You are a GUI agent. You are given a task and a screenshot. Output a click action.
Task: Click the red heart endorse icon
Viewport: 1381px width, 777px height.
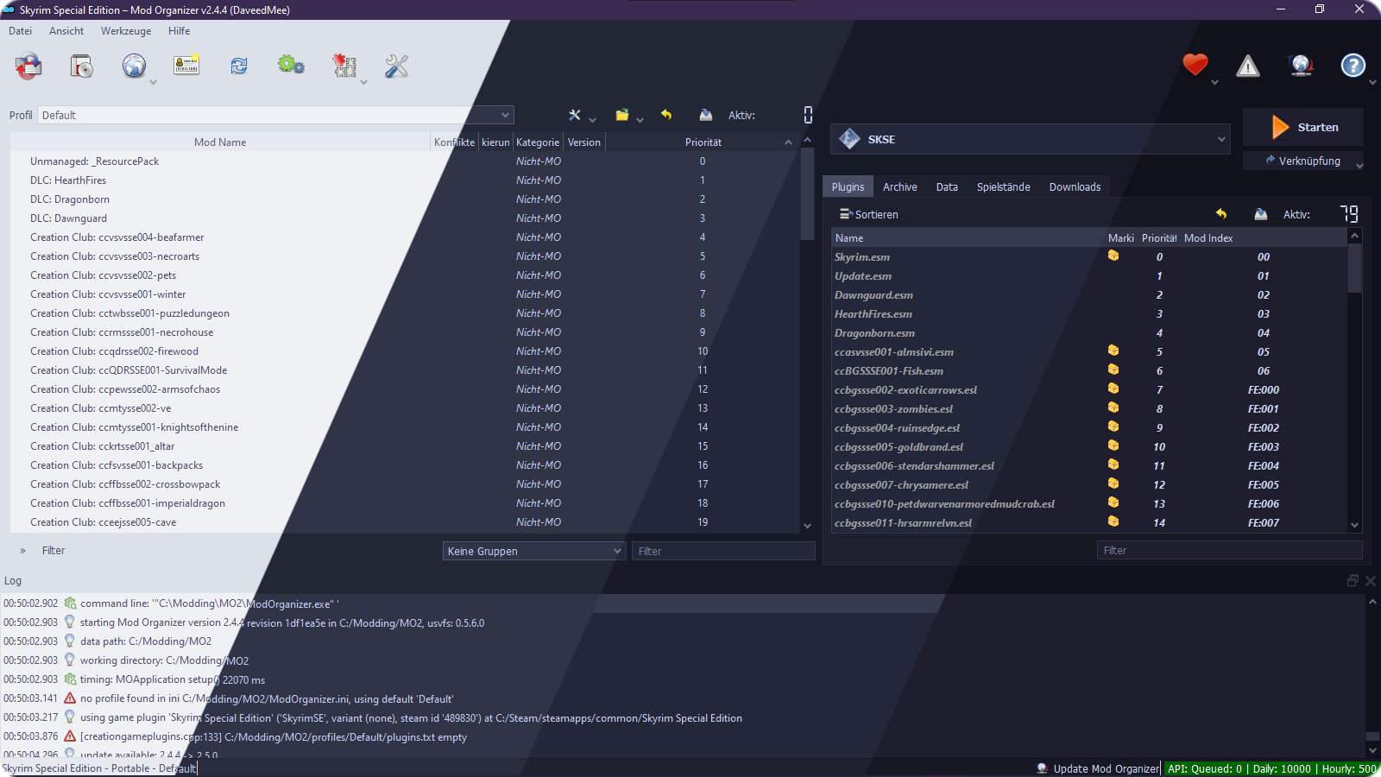pyautogui.click(x=1195, y=66)
